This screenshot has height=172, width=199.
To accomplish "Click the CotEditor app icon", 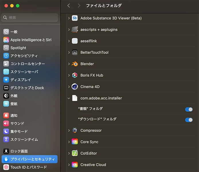I will click(x=75, y=153).
